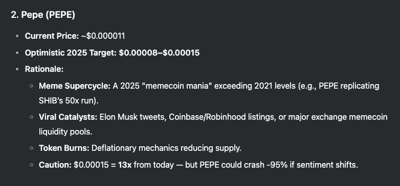Click the "Token Burns:" bold text

coord(64,148)
